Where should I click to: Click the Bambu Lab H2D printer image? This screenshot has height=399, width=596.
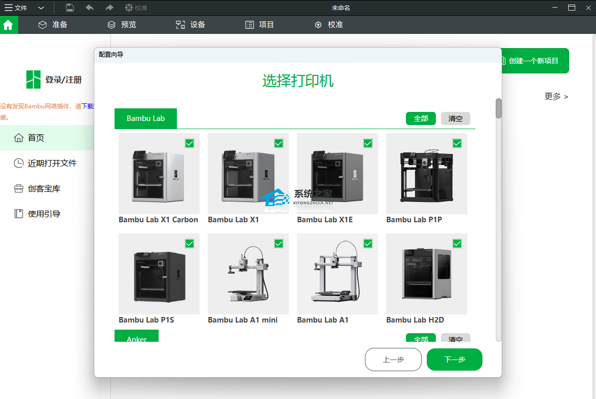pyautogui.click(x=427, y=274)
